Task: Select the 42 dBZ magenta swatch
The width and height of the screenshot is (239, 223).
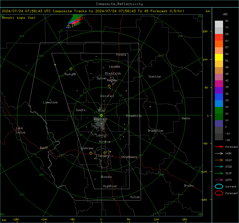Action: (x=219, y=84)
